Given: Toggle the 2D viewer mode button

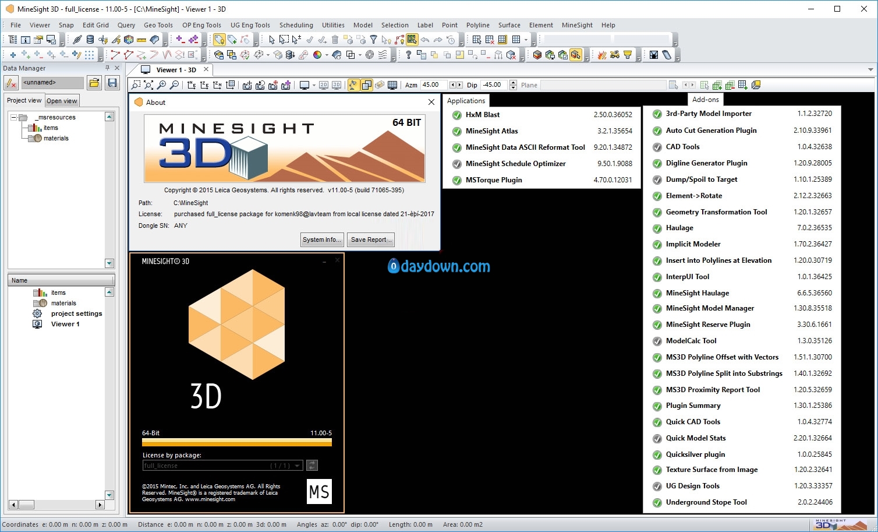Looking at the screenshot, I should pyautogui.click(x=324, y=85).
